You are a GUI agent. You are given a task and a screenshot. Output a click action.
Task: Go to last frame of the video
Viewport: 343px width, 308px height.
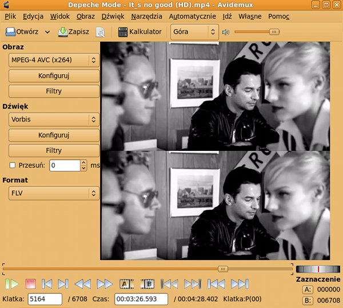[x=240, y=284]
